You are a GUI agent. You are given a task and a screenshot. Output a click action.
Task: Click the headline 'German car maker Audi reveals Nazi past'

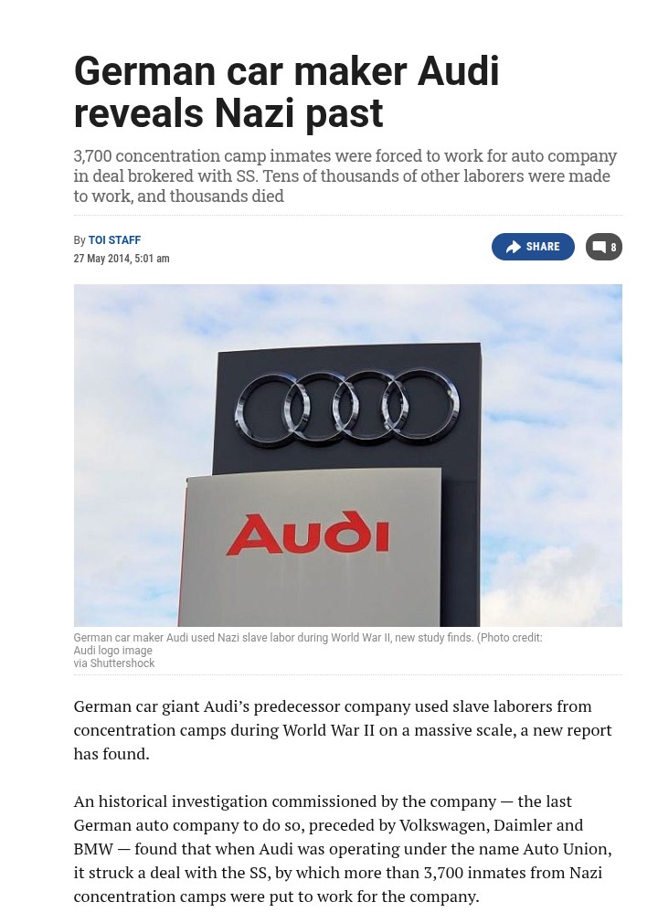tap(287, 91)
